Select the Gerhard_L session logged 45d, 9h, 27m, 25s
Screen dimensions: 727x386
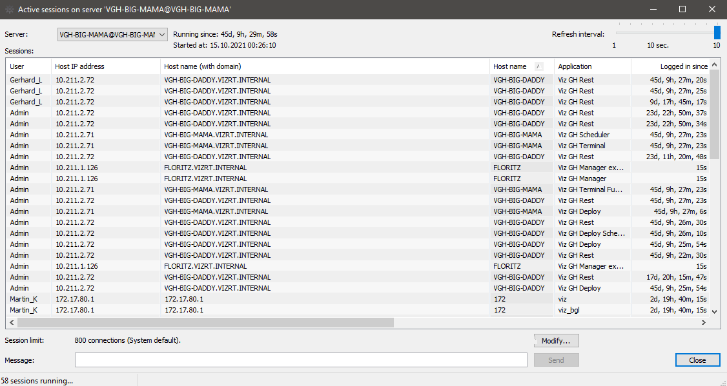(x=358, y=91)
